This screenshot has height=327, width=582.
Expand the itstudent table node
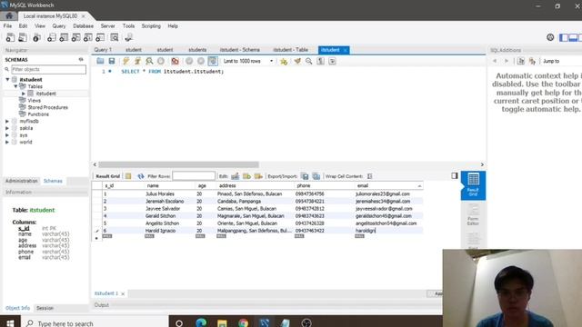(24, 94)
